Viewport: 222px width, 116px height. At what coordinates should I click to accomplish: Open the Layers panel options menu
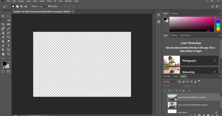(220, 76)
